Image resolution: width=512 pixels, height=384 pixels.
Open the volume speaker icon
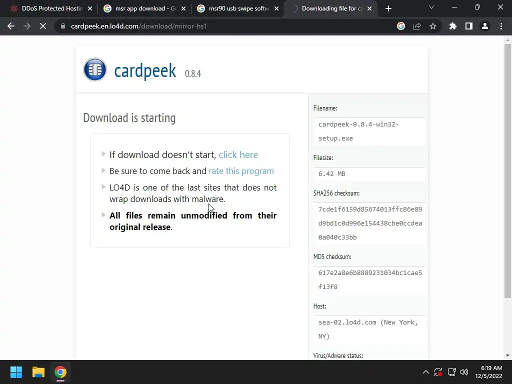tap(464, 372)
